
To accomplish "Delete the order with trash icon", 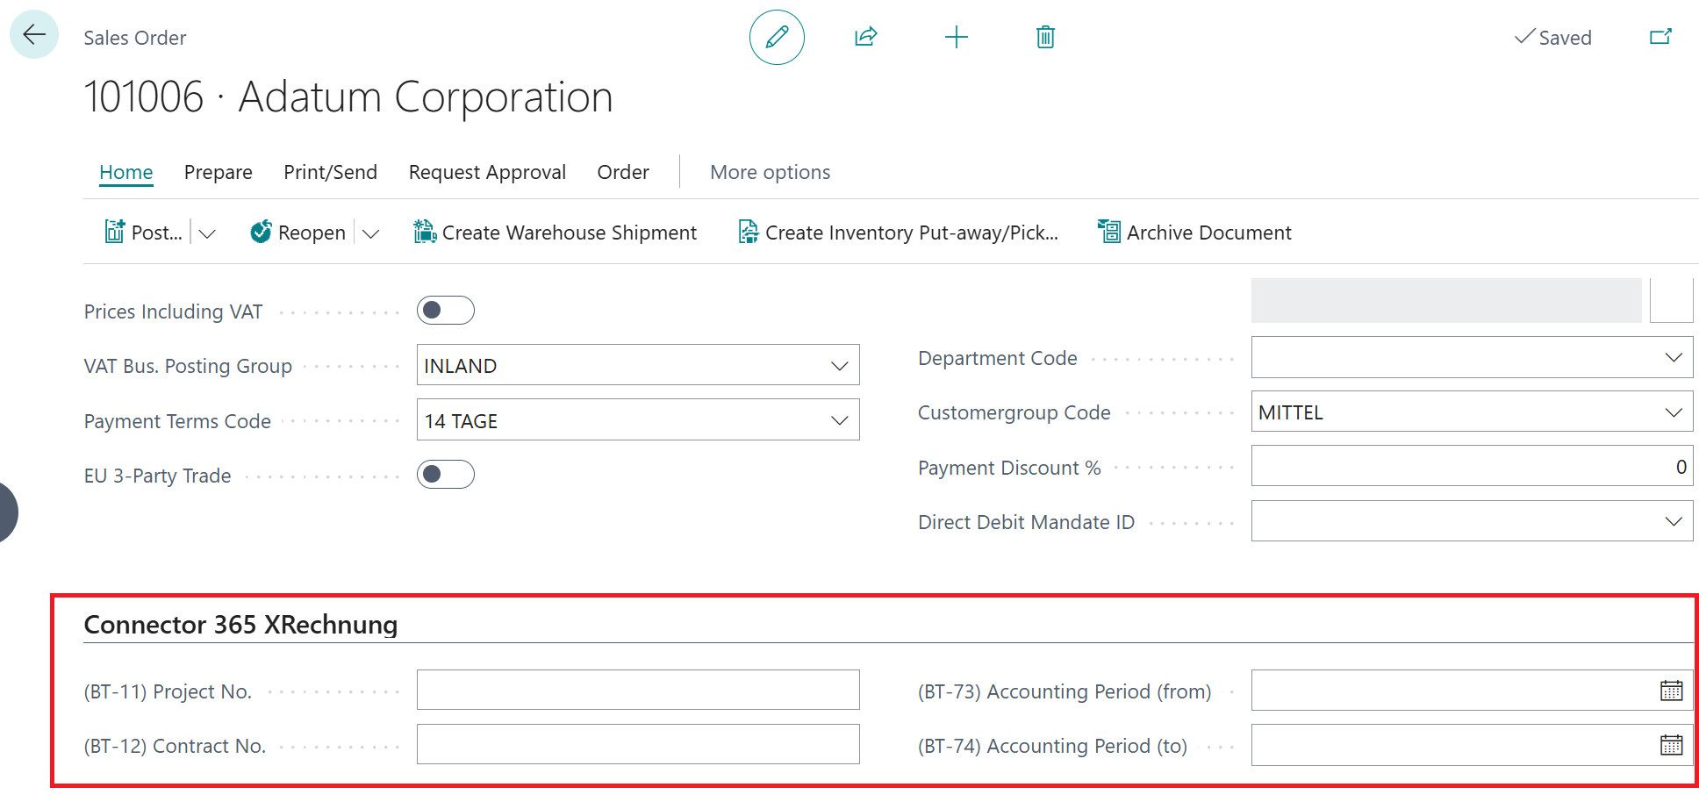I will click(1045, 37).
